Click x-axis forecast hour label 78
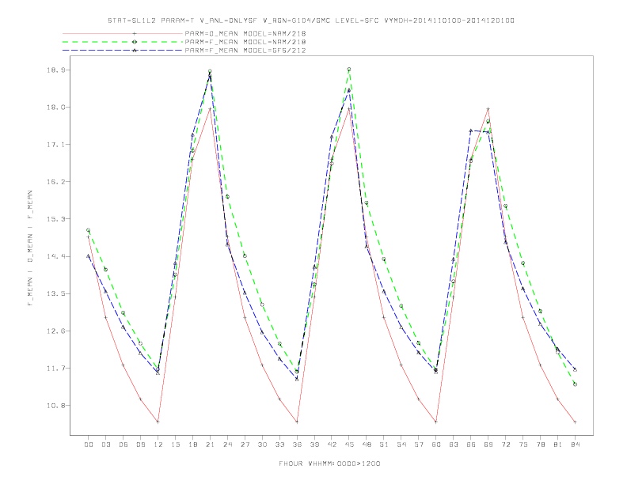The width and height of the screenshot is (627, 484). [x=540, y=444]
